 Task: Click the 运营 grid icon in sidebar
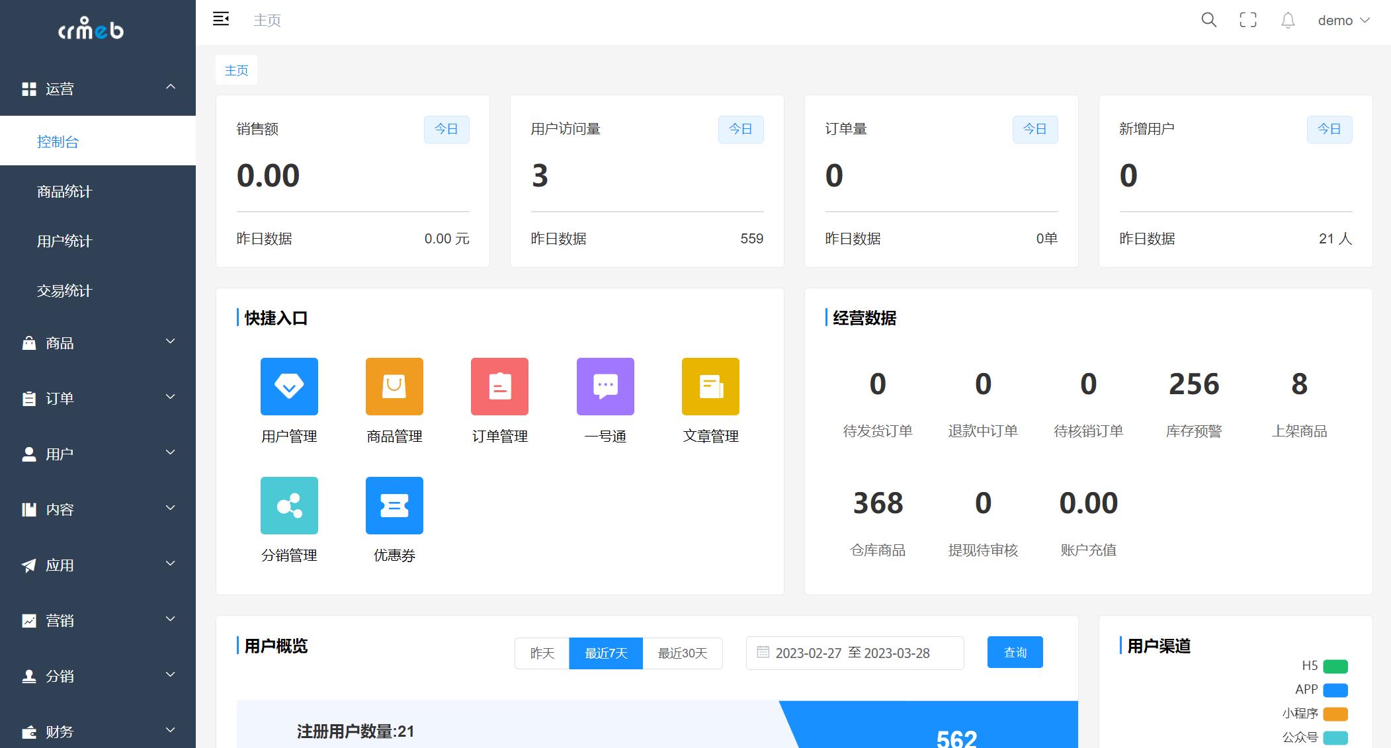[29, 89]
